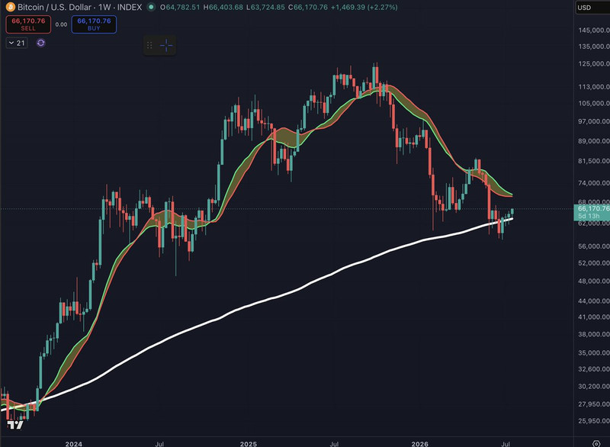Viewport: 610px width, 447px height.
Task: Click the 81,500.00 price scale label
Action: (x=594, y=161)
